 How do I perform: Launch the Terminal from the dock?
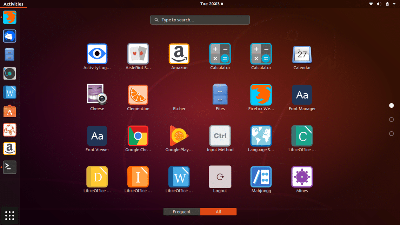point(9,167)
